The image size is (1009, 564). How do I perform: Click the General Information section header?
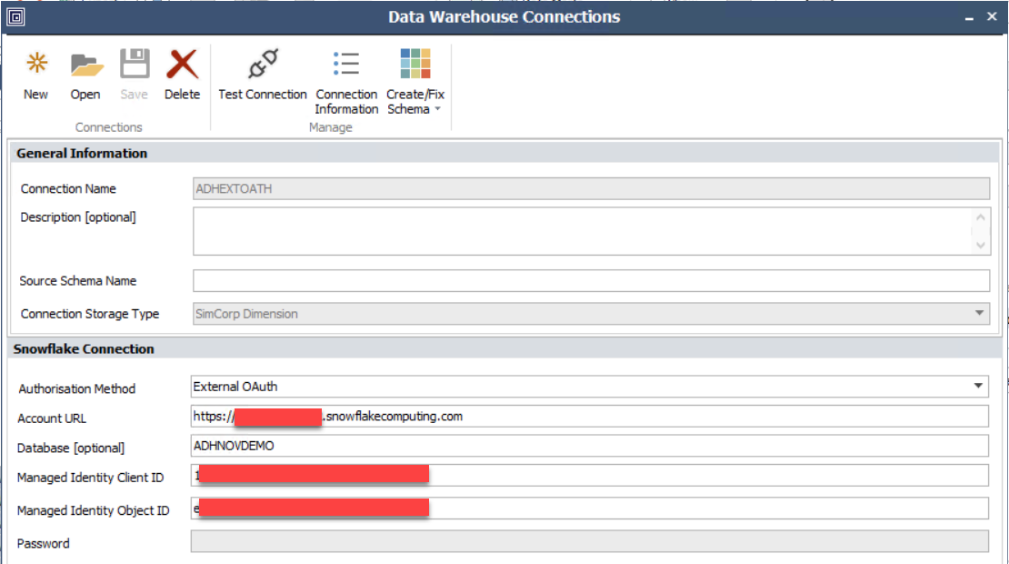pos(505,153)
